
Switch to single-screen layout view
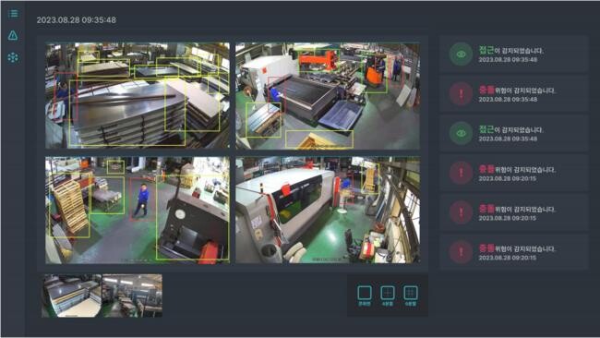[x=365, y=296]
